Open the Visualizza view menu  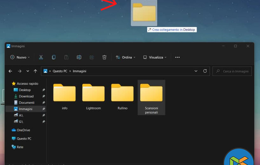[155, 57]
